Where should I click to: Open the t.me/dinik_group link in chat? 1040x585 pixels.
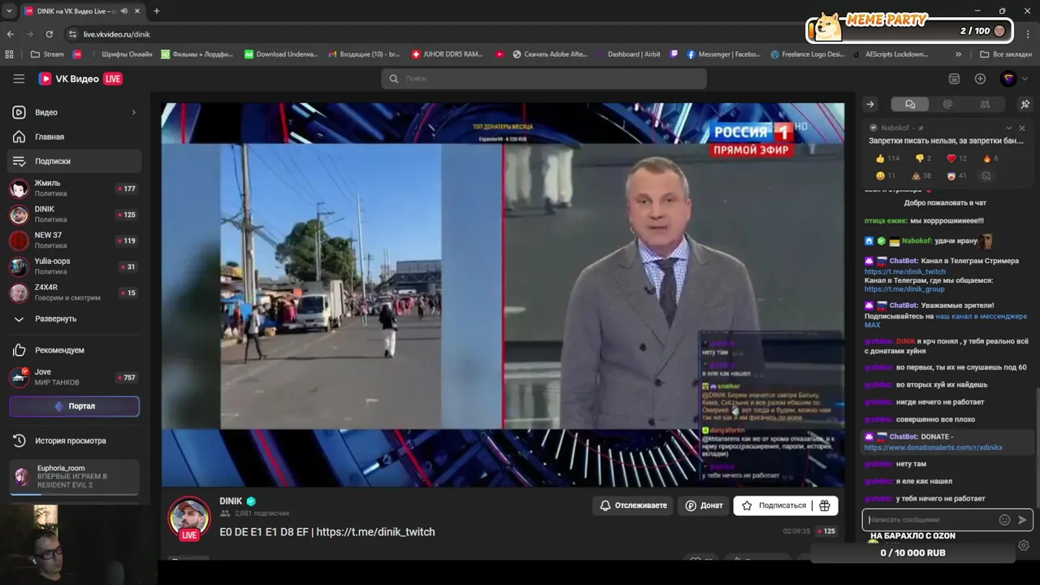[903, 289]
